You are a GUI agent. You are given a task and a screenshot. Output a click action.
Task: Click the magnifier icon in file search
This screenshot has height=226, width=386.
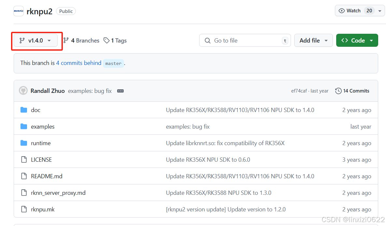208,41
